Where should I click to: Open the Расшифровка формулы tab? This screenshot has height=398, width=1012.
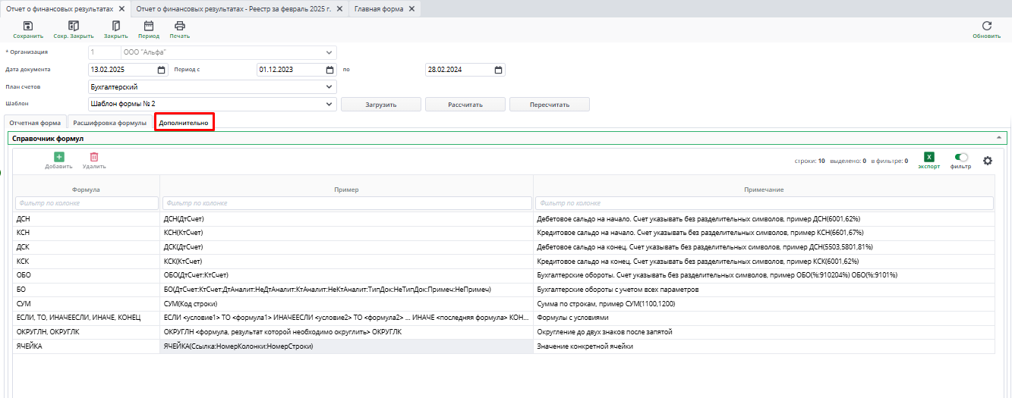point(109,123)
